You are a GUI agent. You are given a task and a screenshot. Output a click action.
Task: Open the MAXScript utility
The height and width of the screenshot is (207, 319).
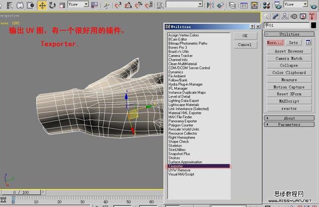pyautogui.click(x=289, y=101)
